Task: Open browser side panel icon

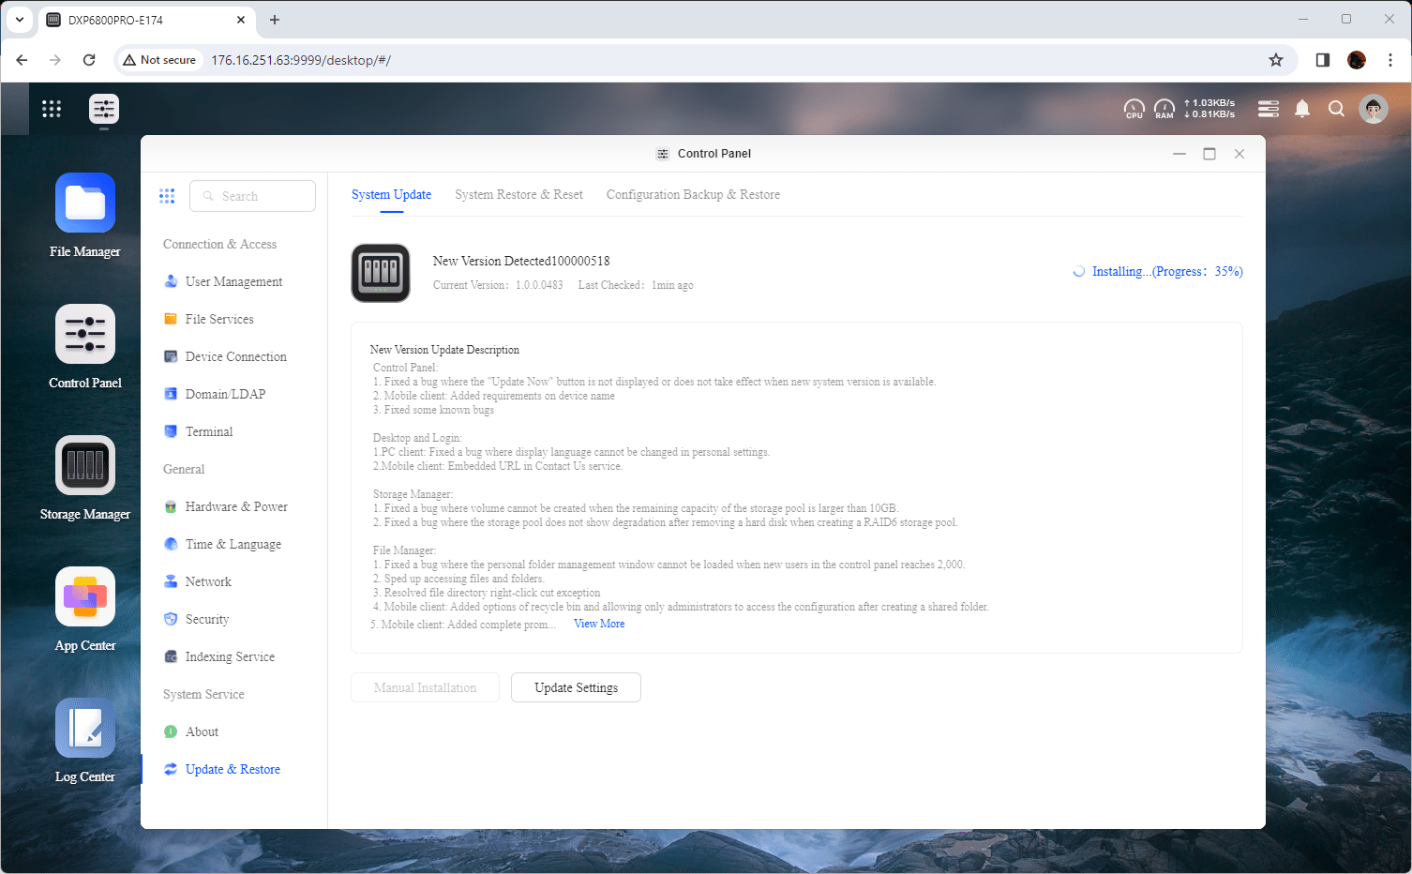Action: tap(1323, 60)
